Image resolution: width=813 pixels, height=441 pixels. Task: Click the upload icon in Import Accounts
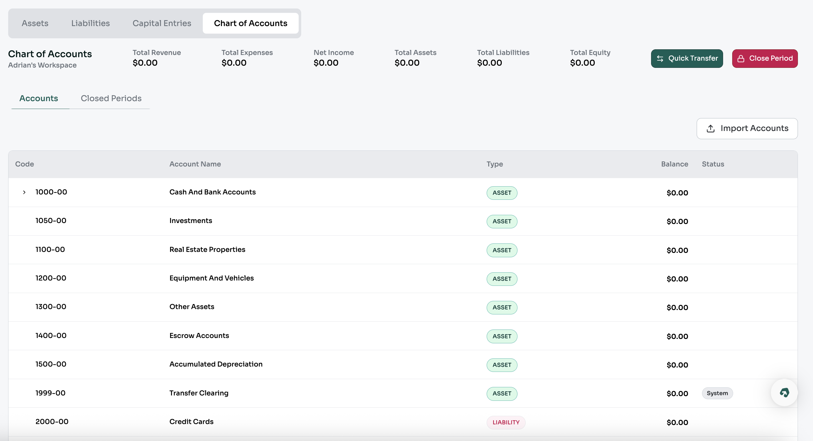[x=711, y=128]
